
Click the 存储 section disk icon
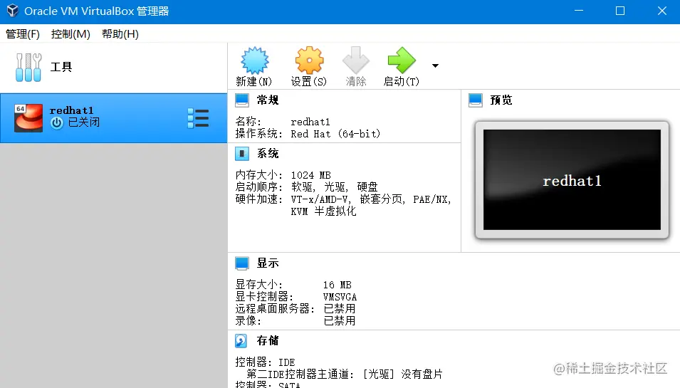[x=241, y=341]
